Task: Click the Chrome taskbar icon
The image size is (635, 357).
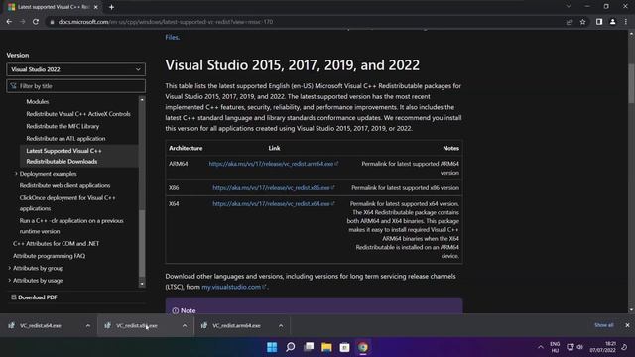Action: click(x=363, y=347)
